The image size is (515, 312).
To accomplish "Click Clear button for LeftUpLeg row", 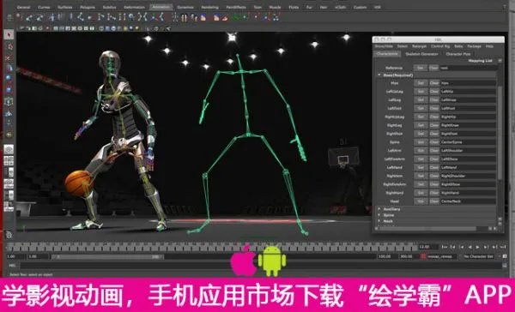I will tap(434, 92).
